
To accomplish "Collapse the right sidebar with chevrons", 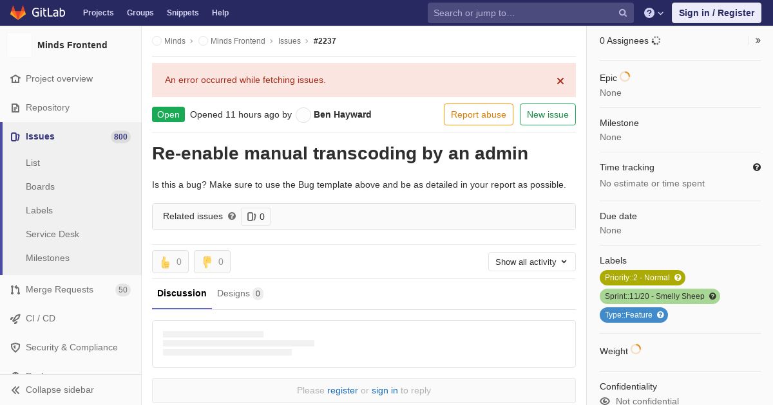I will pos(758,40).
